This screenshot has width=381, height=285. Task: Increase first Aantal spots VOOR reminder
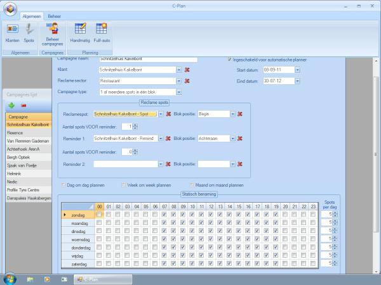135,125
